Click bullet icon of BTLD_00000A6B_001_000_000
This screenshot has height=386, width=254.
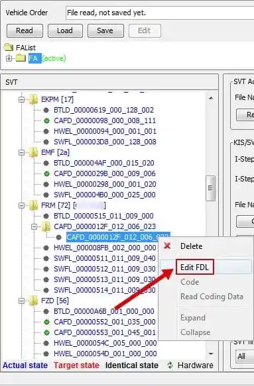[x=46, y=311]
